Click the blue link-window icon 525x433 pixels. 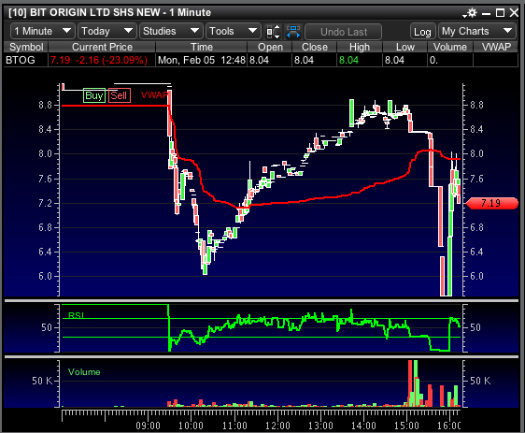pyautogui.click(x=293, y=32)
